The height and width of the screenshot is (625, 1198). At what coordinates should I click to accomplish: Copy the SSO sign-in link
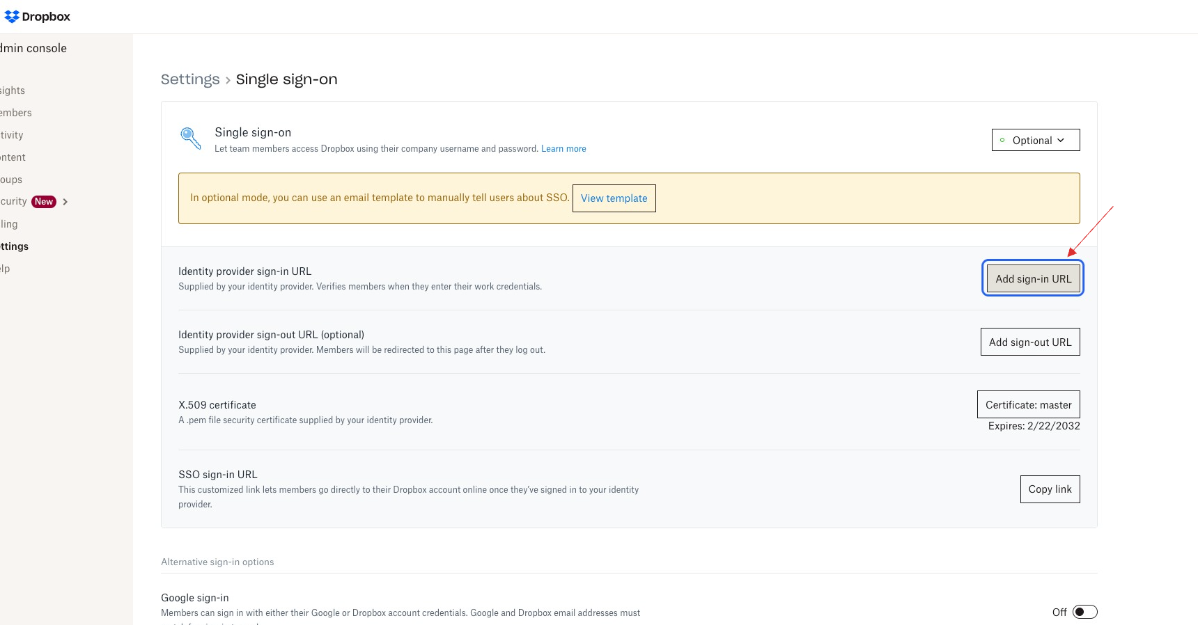1050,489
